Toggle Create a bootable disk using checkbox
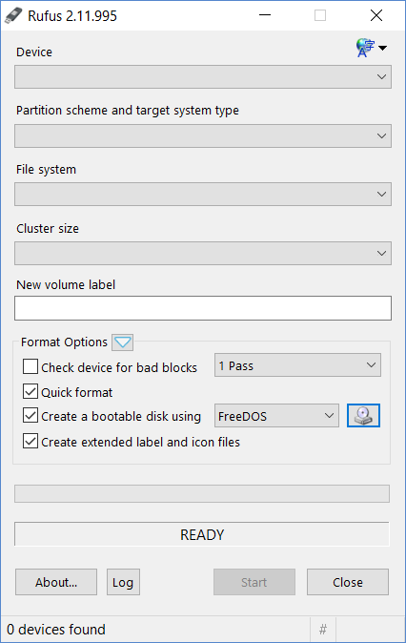406x643 pixels. pos(30,415)
